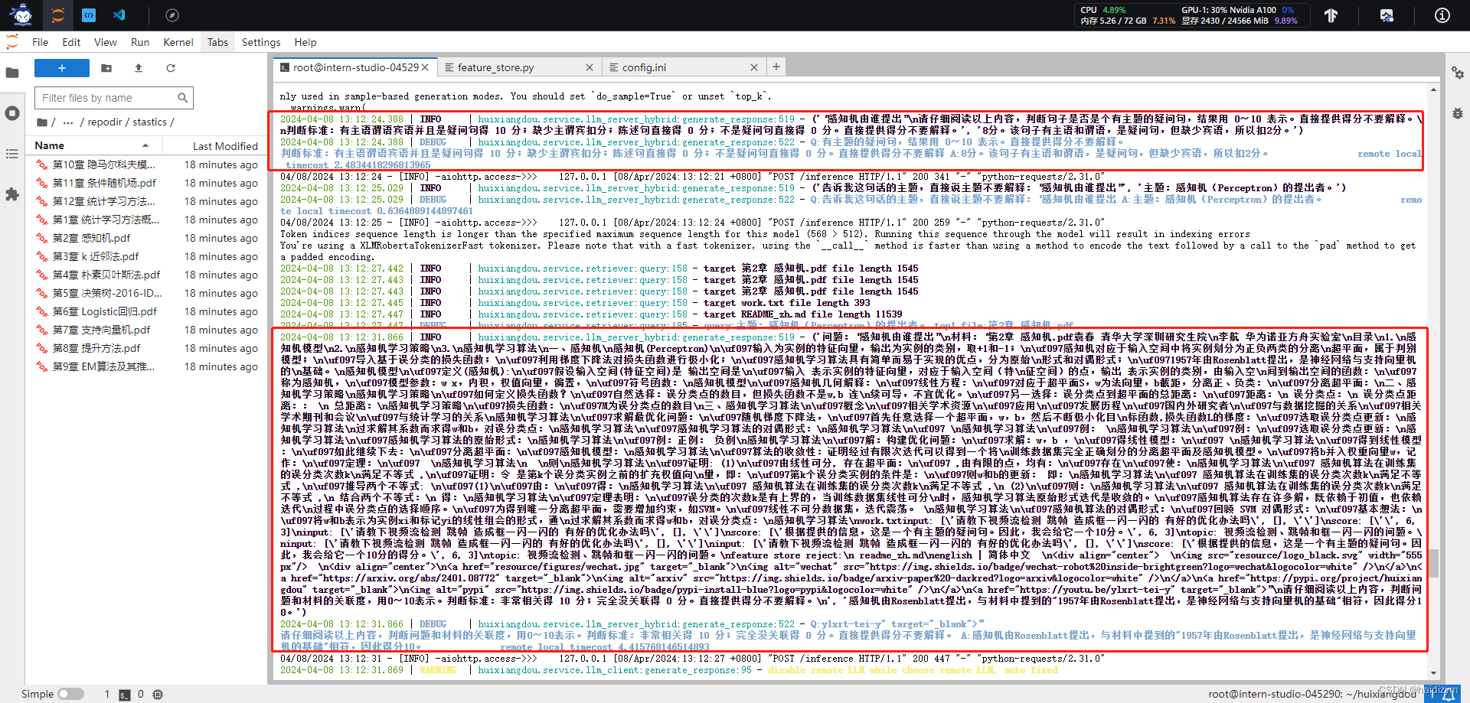Viewport: 1470px width, 703px height.
Task: Switch to the root@intern-studio terminal tab
Action: click(354, 67)
